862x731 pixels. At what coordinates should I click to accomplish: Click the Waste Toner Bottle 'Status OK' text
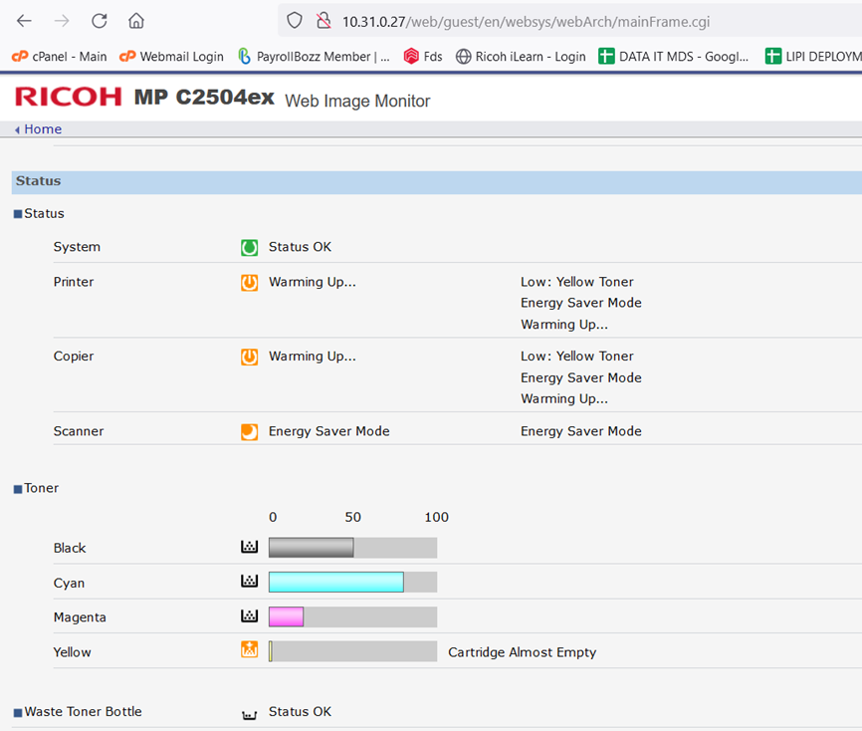(301, 712)
